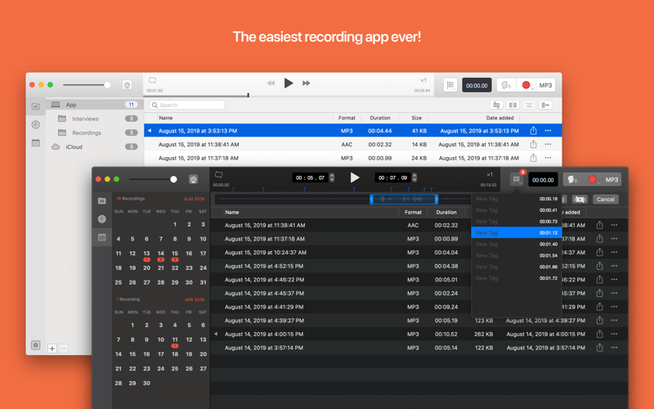Add a folder with the plus button
654x409 pixels.
[52, 348]
